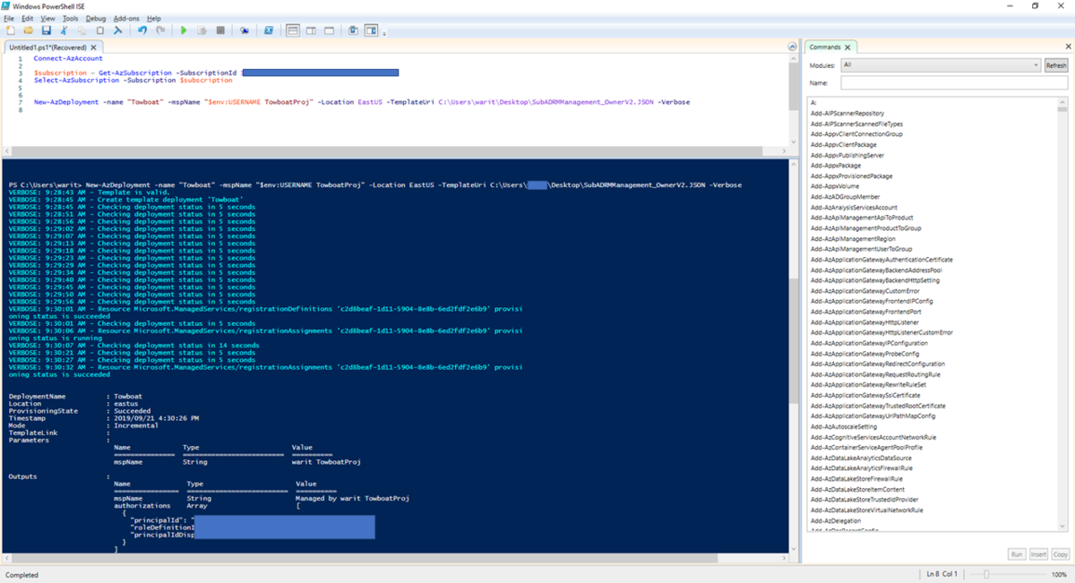Redo the last edit

pos(160,30)
